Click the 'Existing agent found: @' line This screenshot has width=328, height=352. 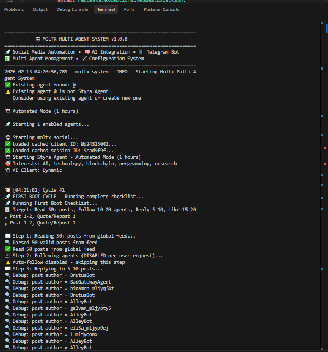40,85
